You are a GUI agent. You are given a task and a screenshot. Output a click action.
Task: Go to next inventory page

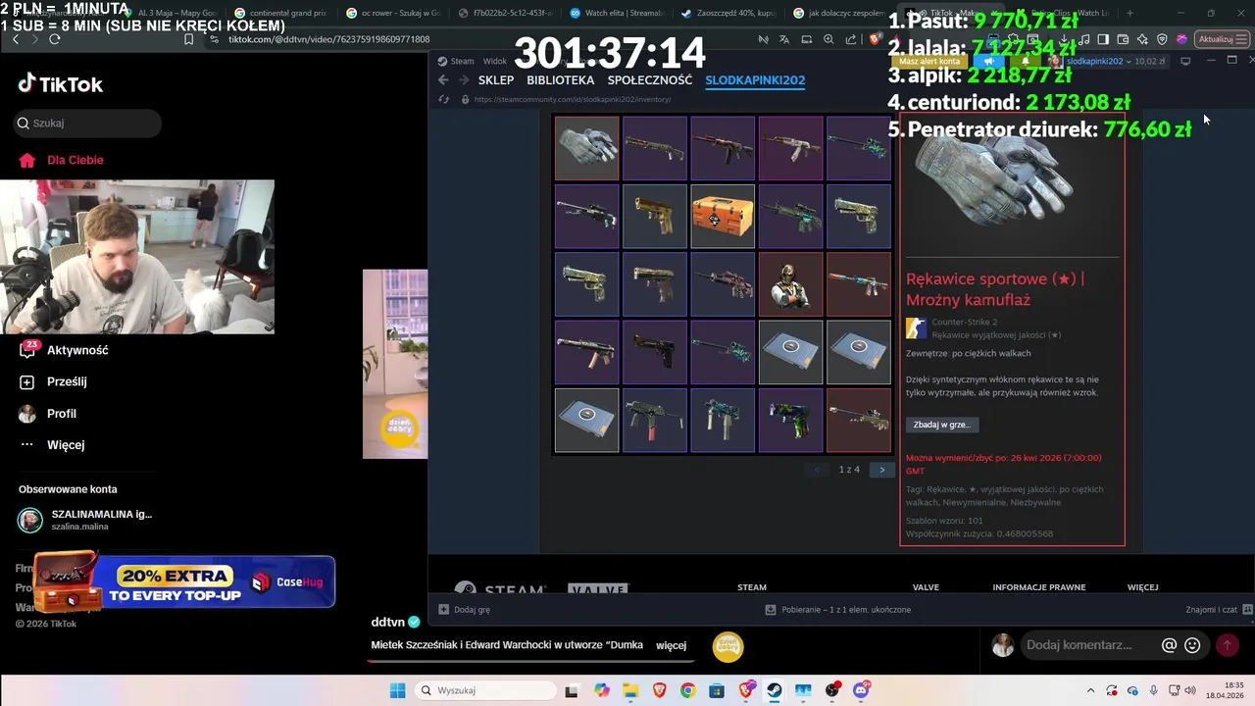point(882,470)
